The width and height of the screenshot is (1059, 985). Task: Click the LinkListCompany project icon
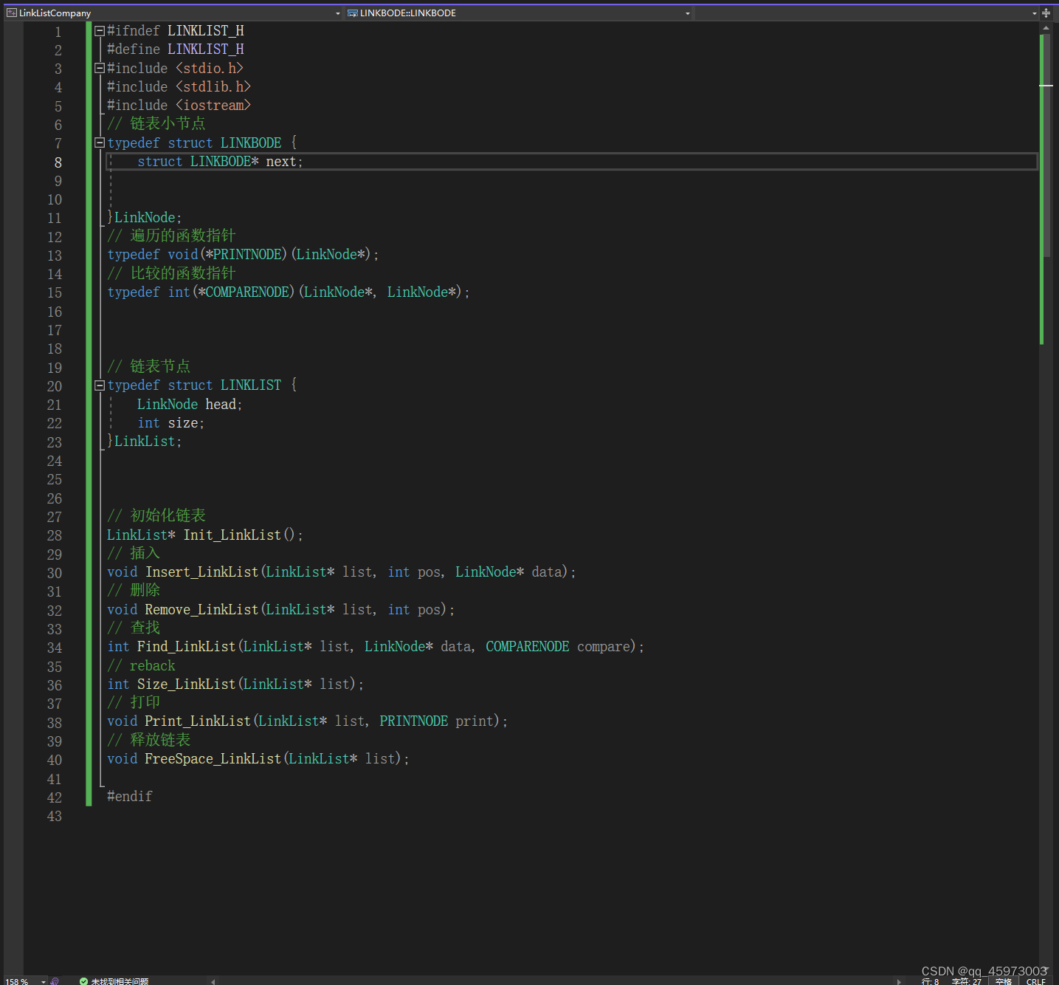pos(11,13)
